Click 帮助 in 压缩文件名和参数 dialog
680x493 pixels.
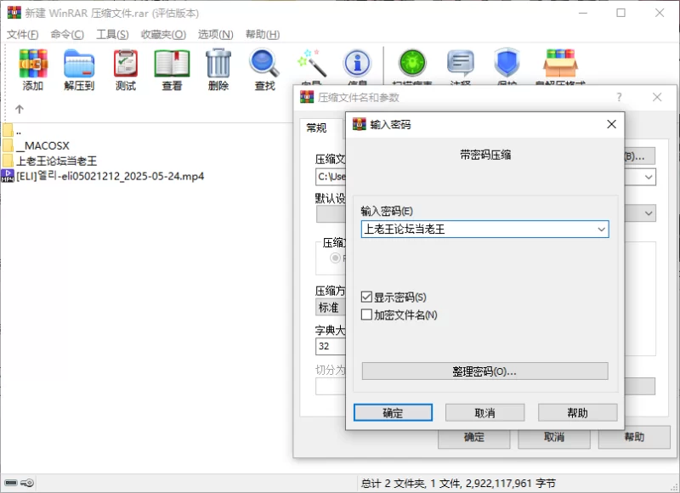(634, 437)
